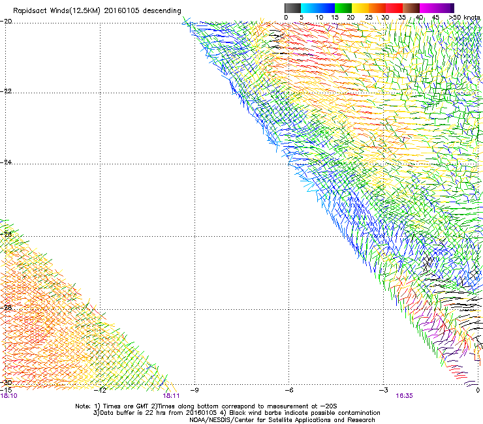Click the NOAA/NESDIS Center credit line

tap(282, 420)
